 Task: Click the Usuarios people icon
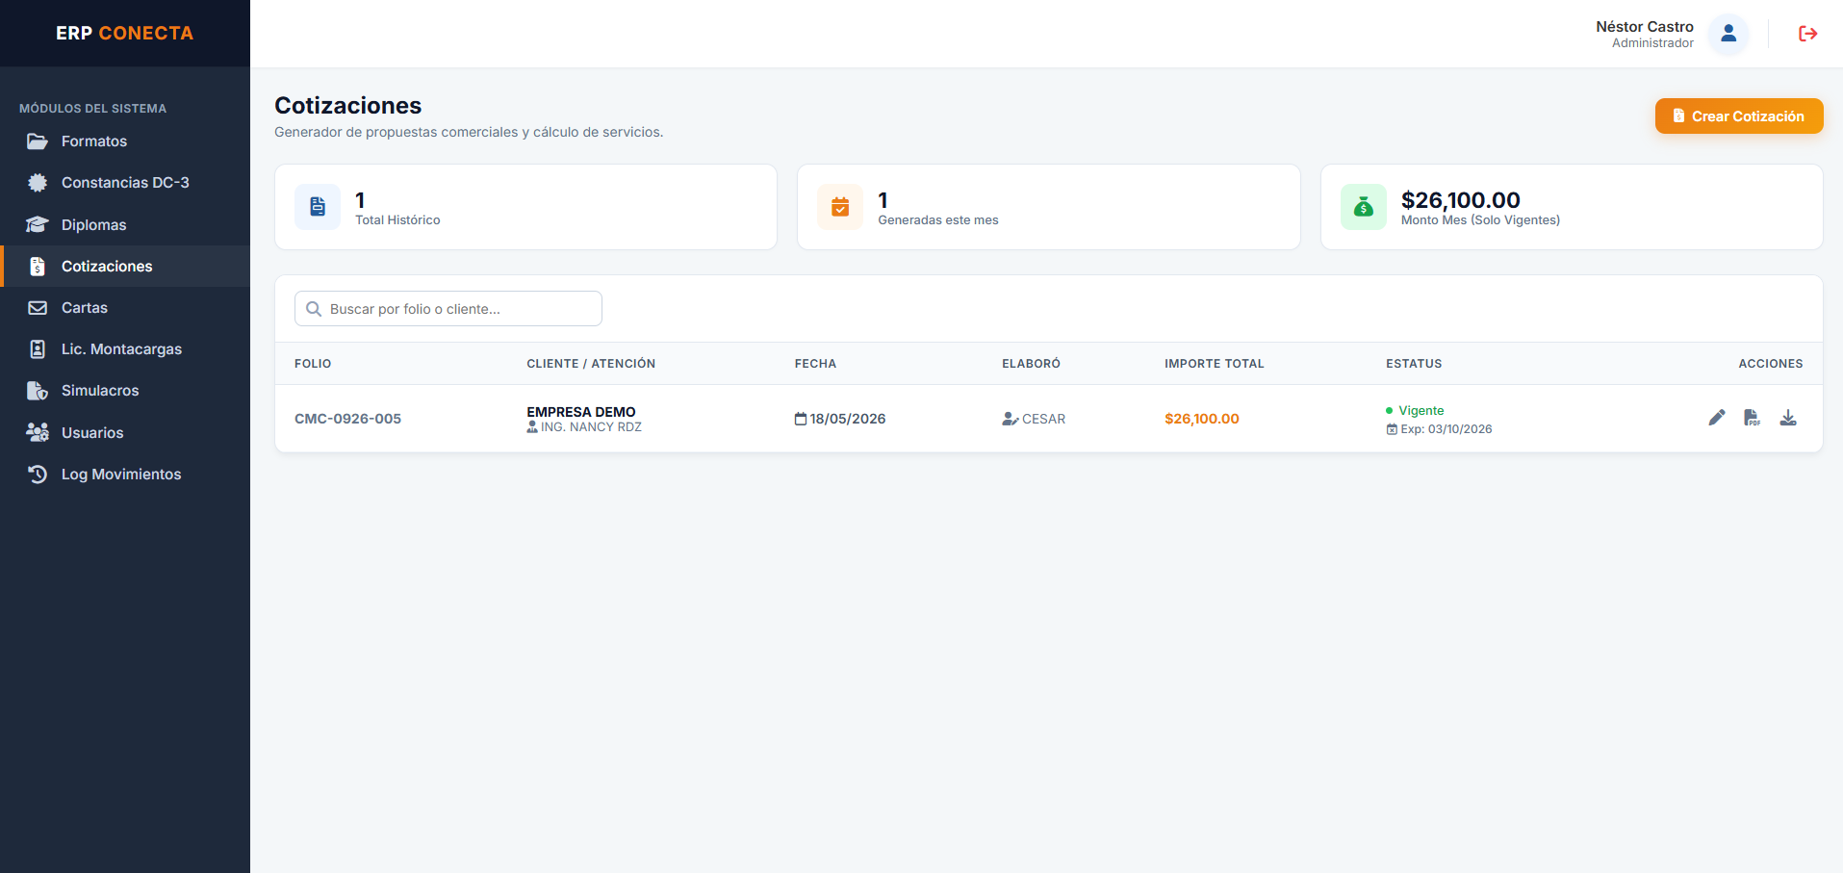[x=38, y=432]
